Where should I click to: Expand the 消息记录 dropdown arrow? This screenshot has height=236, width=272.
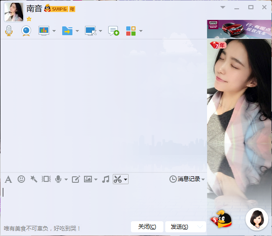[203, 179]
